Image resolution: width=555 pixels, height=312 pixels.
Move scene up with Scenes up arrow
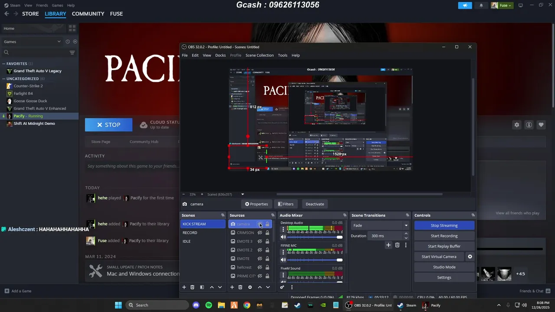212,287
